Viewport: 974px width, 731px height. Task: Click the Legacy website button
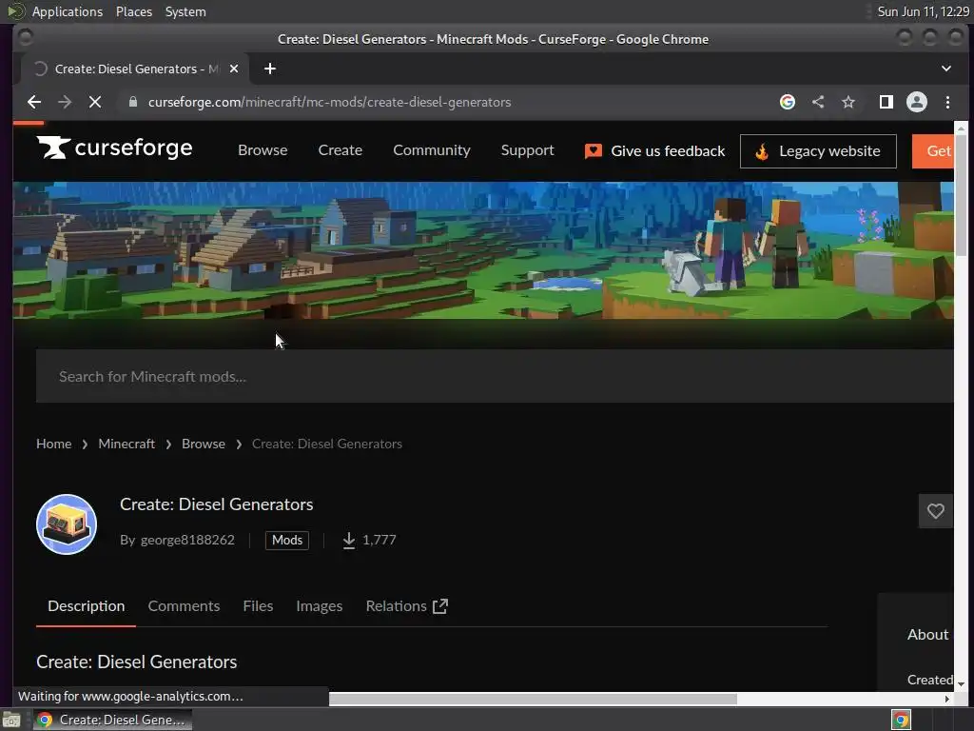point(818,151)
